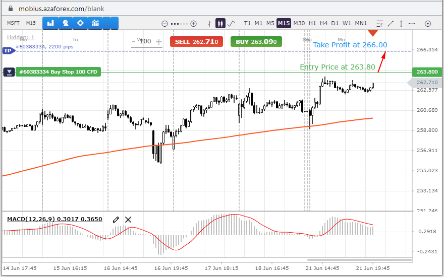Switch chart to candlestick style
Image resolution: width=444 pixels, height=277 pixels.
(x=220, y=23)
